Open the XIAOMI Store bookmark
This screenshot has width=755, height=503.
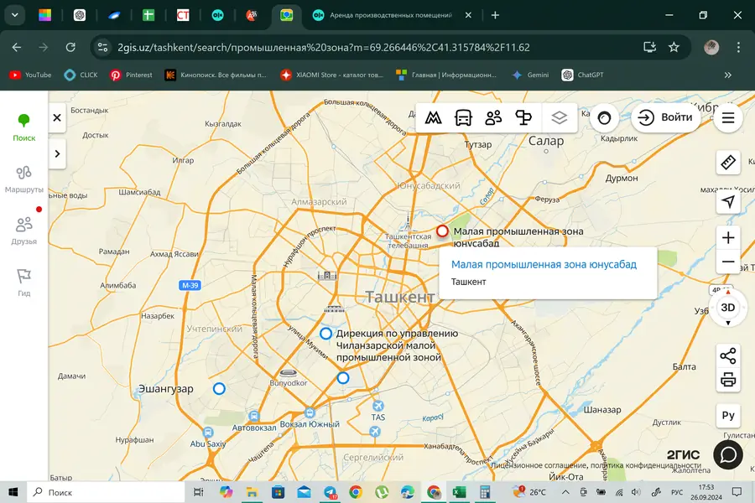(x=331, y=75)
